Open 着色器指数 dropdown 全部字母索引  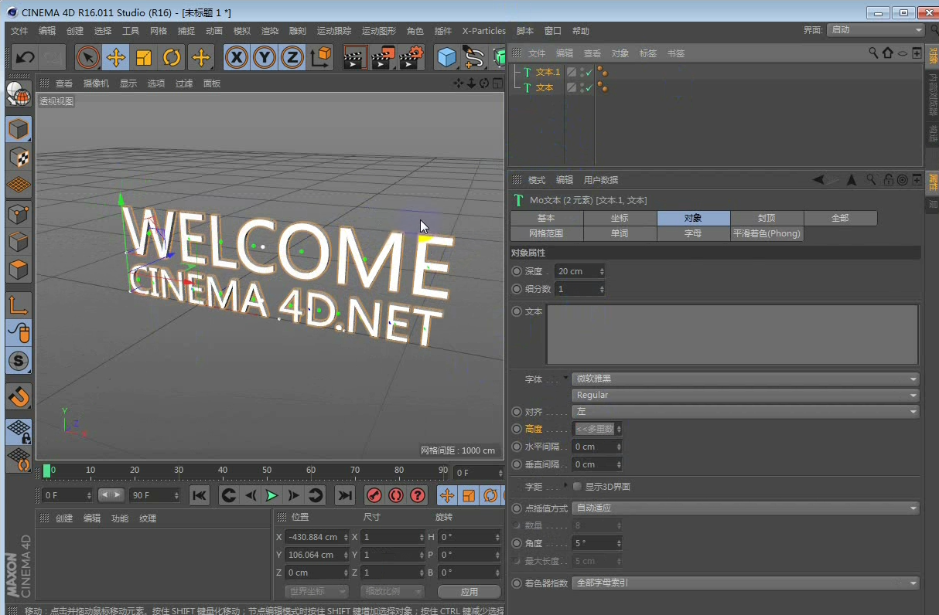pos(746,583)
